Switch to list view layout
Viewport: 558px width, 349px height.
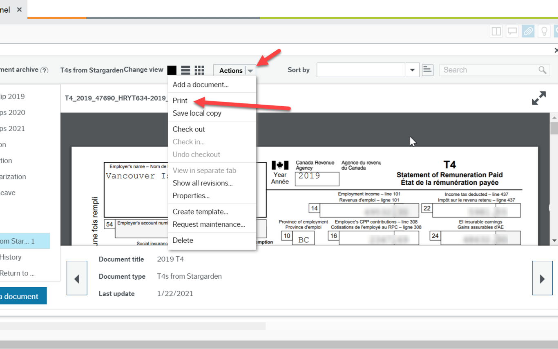185,70
